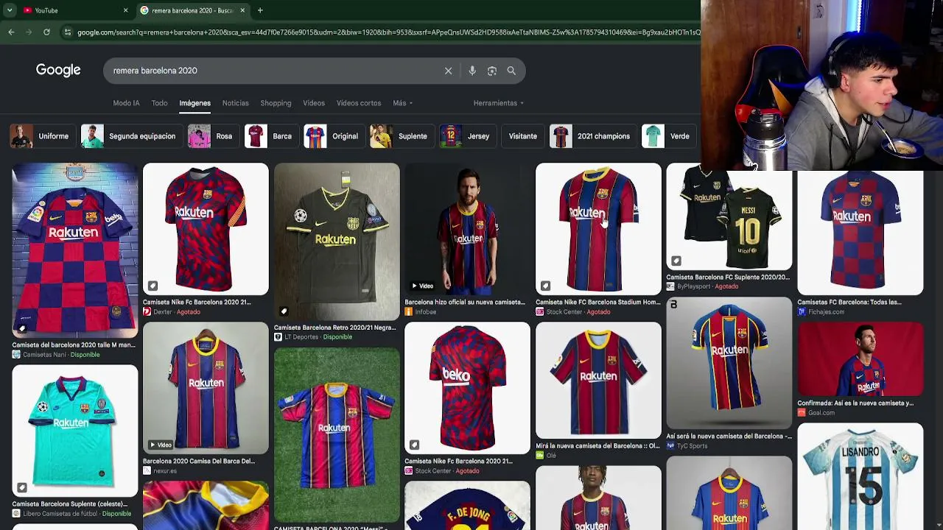Visit the Olé source link
943x530 pixels.
tap(551, 456)
